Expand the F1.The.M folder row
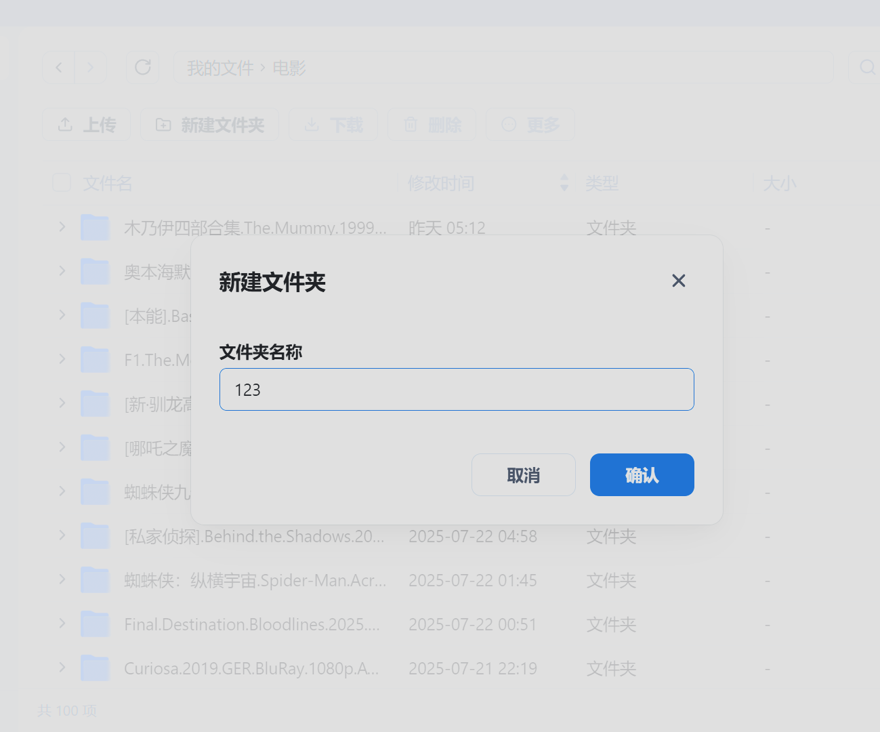The image size is (880, 732). [x=62, y=359]
